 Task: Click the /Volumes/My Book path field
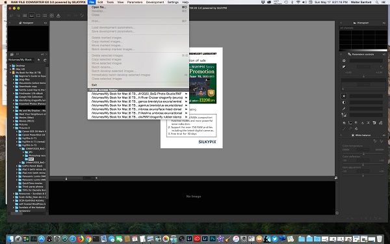(x=21, y=60)
